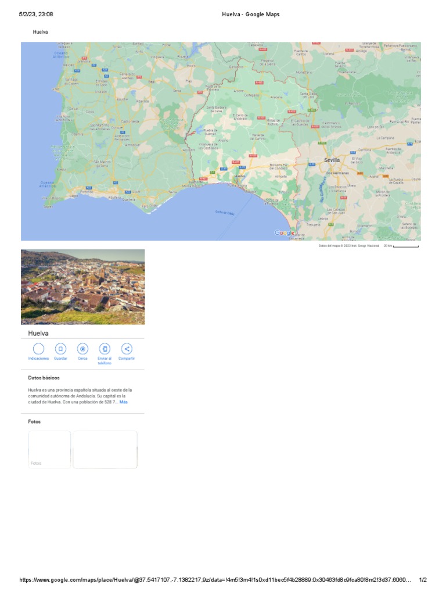Viewport: 446px width, 595px height.
Task: Click the 5/2/23, 23:08 timestamp
Action: (36, 15)
